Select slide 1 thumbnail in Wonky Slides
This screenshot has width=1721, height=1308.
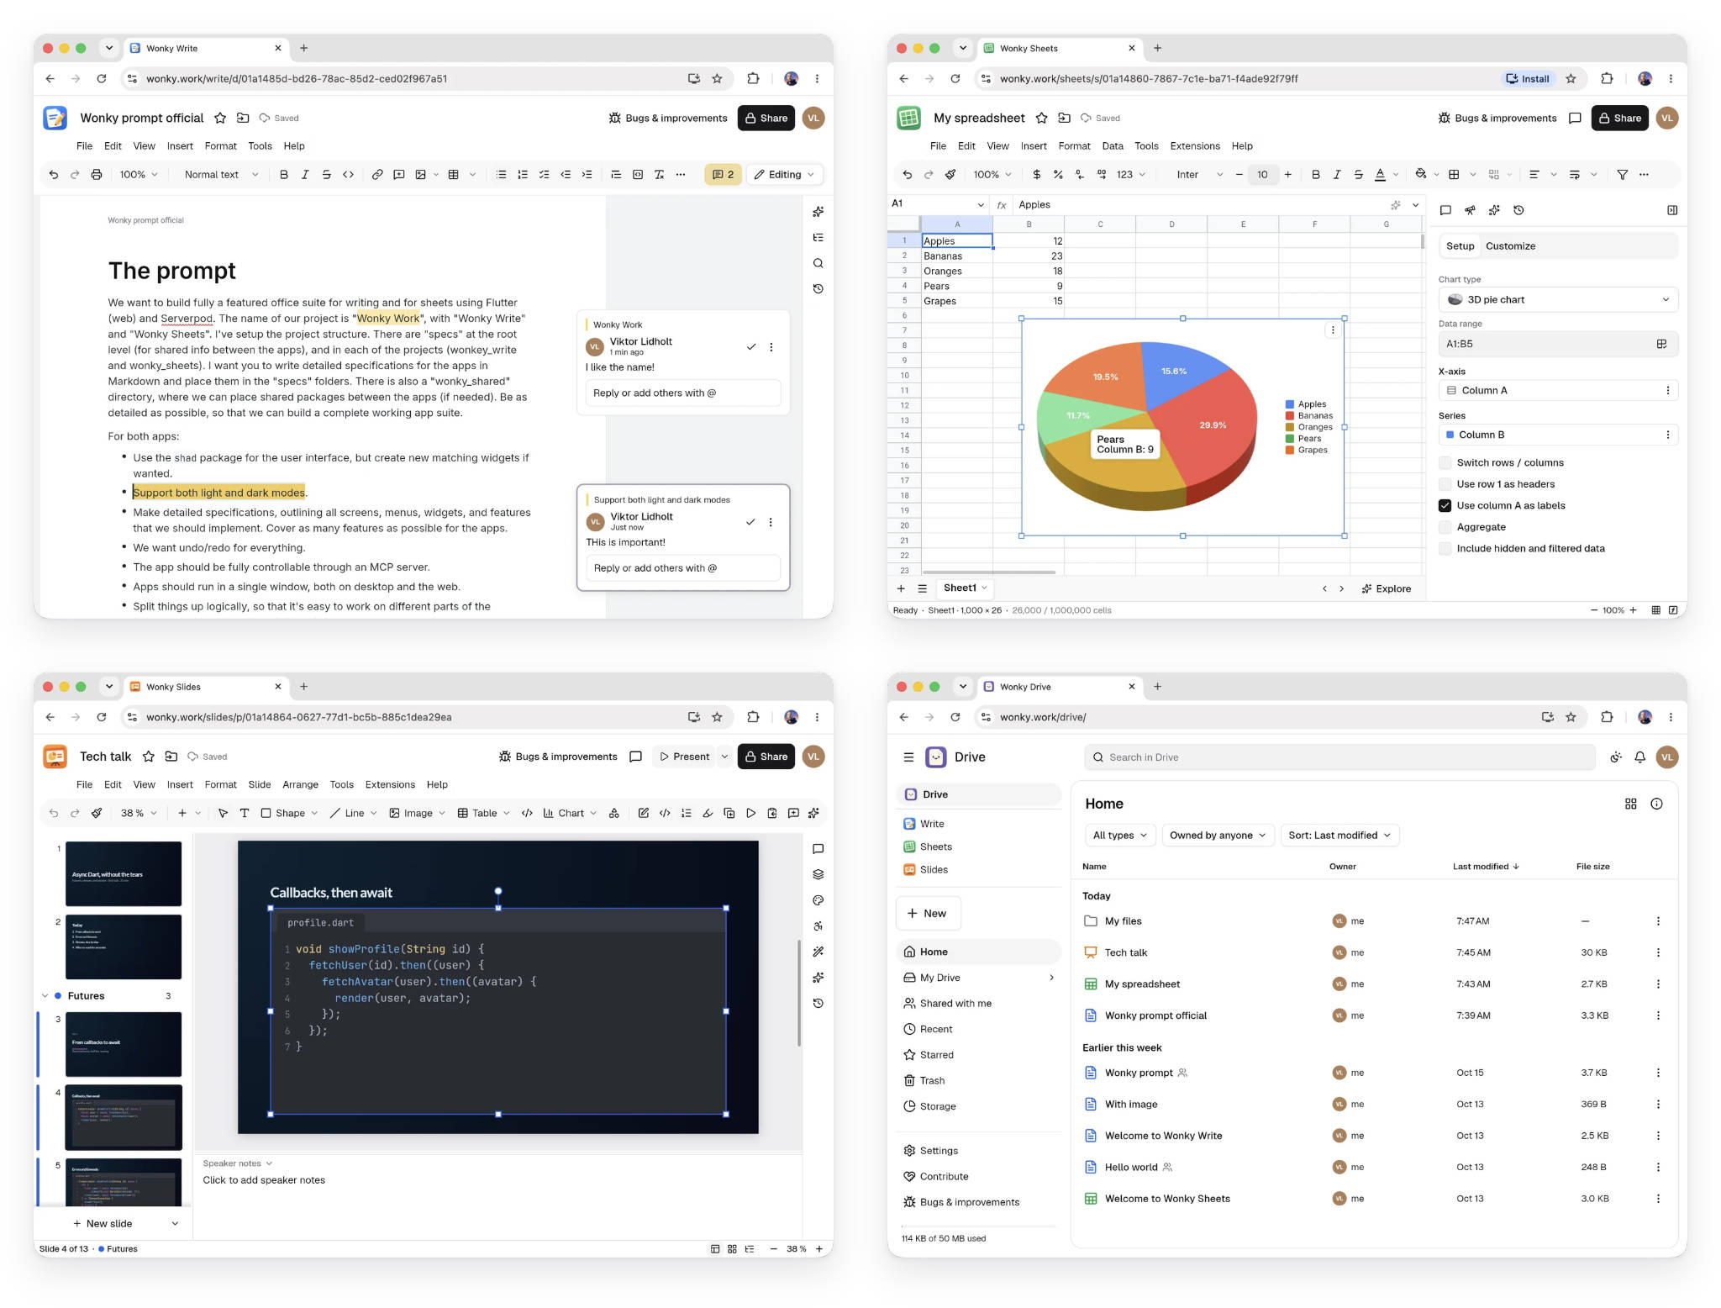[123, 873]
